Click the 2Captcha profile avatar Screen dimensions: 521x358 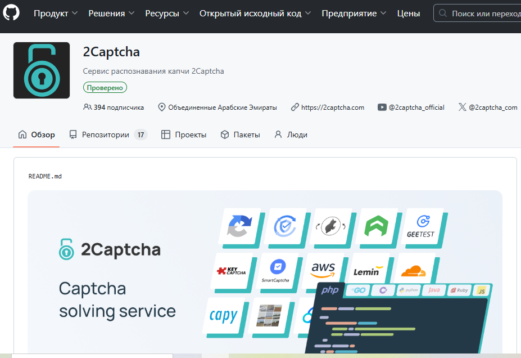41,70
